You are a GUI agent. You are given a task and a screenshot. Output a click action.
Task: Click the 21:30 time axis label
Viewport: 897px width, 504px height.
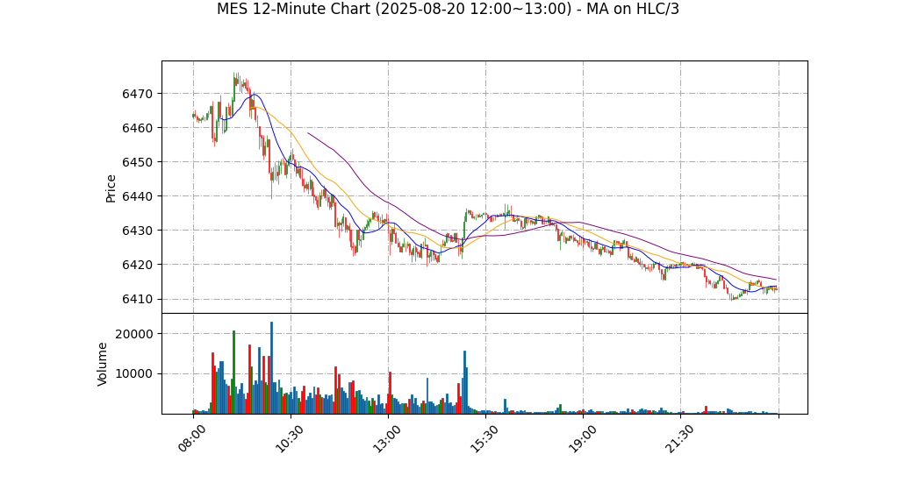(679, 438)
